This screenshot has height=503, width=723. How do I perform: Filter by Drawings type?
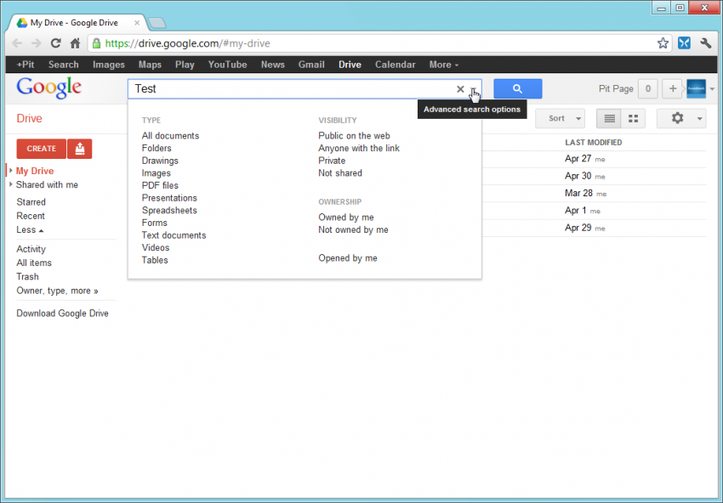160,161
